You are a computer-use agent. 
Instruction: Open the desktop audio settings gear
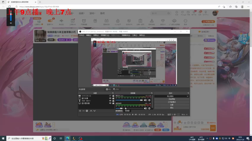click(x=149, y=108)
